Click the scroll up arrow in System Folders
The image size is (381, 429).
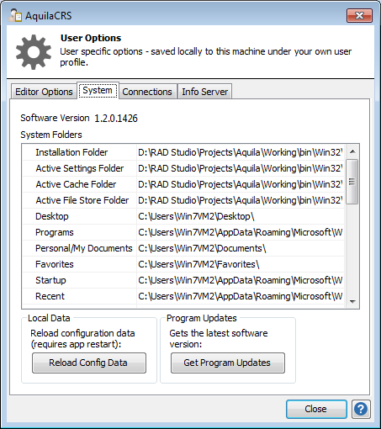352,151
